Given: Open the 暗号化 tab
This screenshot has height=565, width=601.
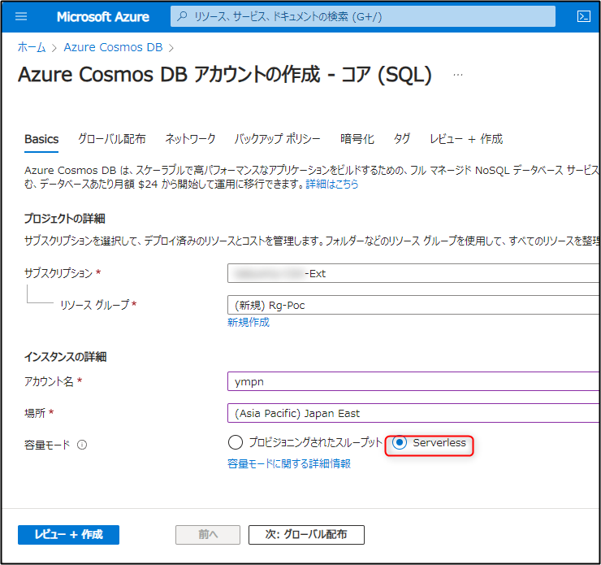Looking at the screenshot, I should click(x=357, y=139).
